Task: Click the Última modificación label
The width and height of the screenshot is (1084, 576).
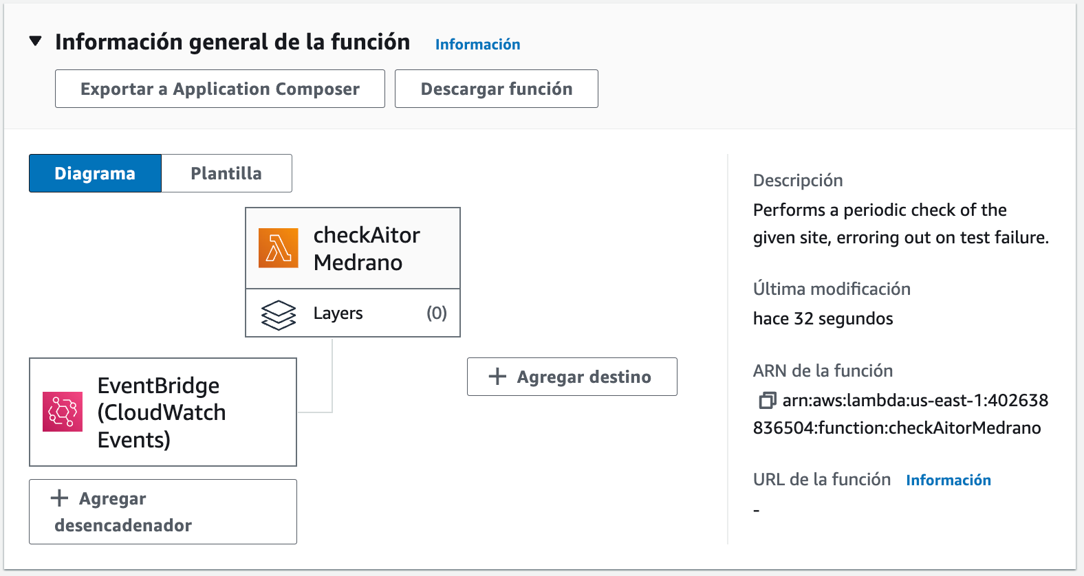Action: [832, 289]
